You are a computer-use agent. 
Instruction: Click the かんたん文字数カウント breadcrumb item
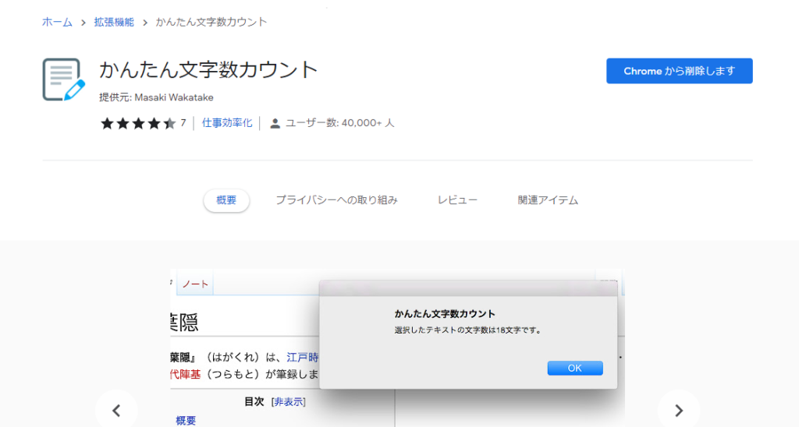coord(211,22)
